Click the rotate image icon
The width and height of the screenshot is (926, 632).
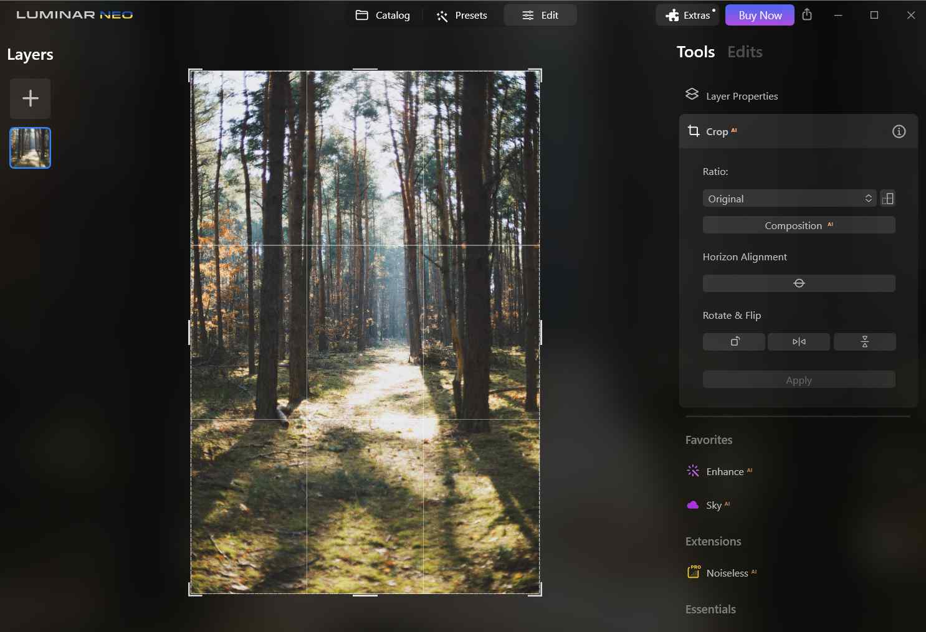(734, 342)
